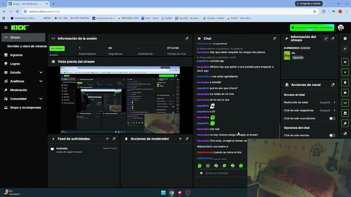Image resolution: width=351 pixels, height=197 pixels.
Task: Click username Elgordoema in chat
Action: (x=205, y=152)
